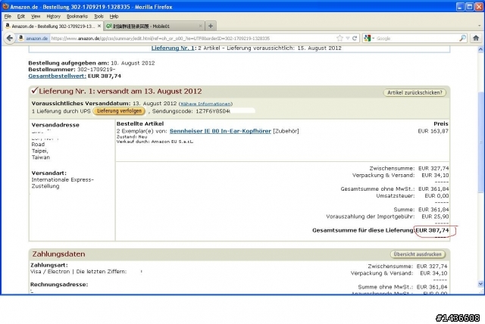Open the Gesamtbestellwert link
The width and height of the screenshot is (485, 324).
click(x=58, y=76)
